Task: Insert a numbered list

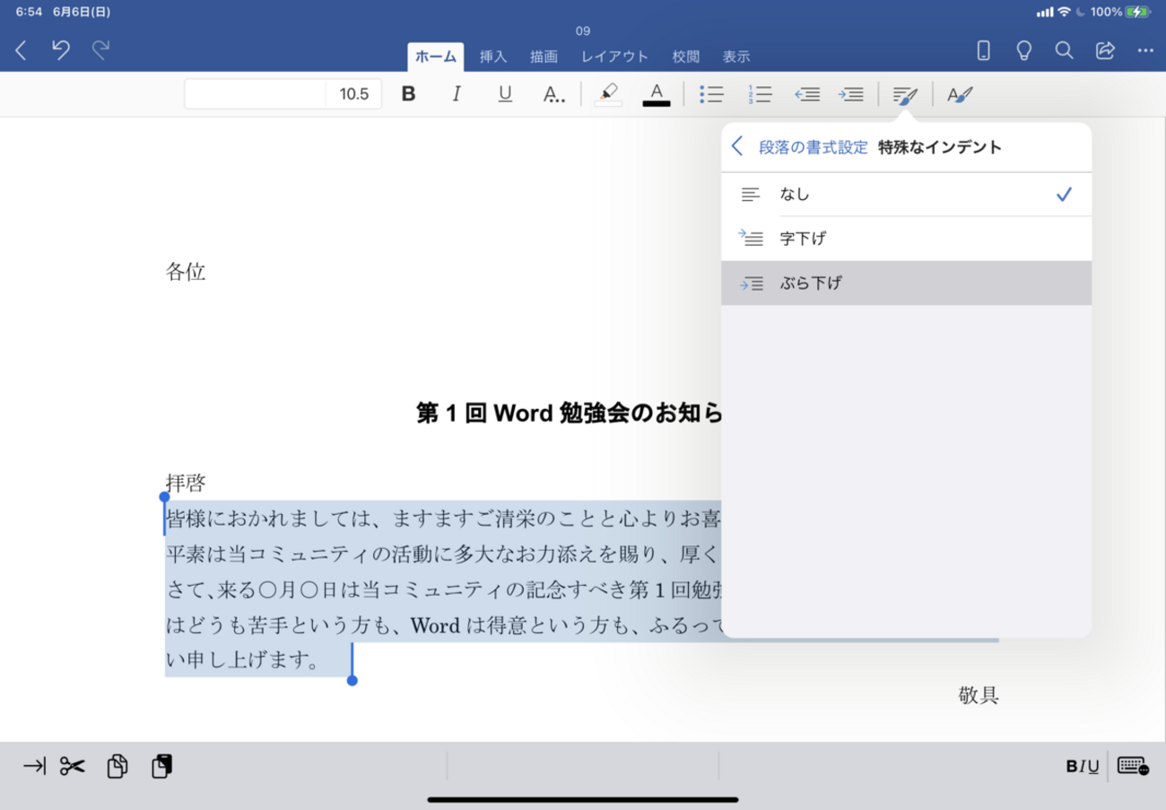Action: [760, 94]
